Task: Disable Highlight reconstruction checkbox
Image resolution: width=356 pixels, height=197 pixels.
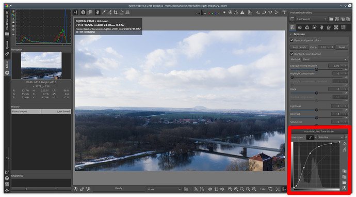Action: [x=292, y=54]
